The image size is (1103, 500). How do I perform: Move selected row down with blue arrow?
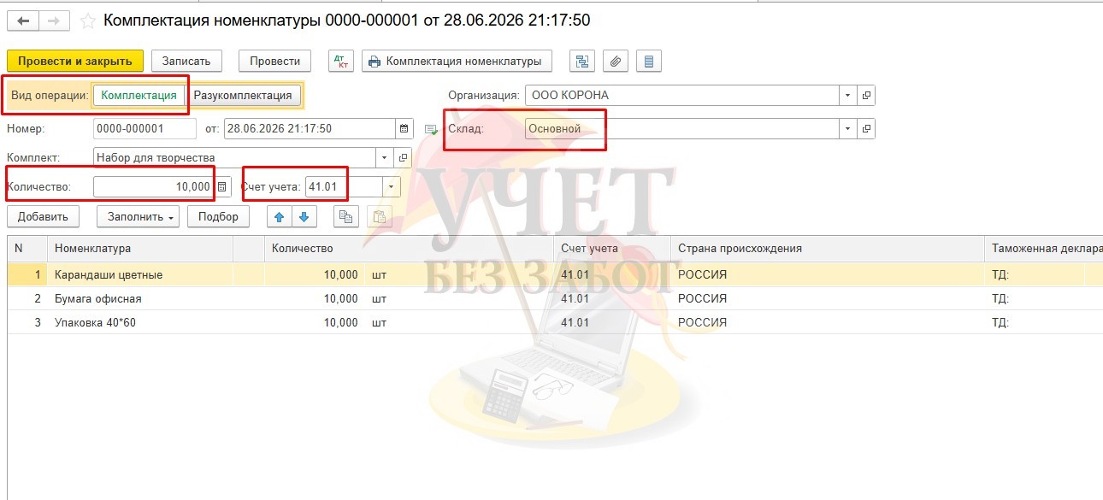[304, 216]
